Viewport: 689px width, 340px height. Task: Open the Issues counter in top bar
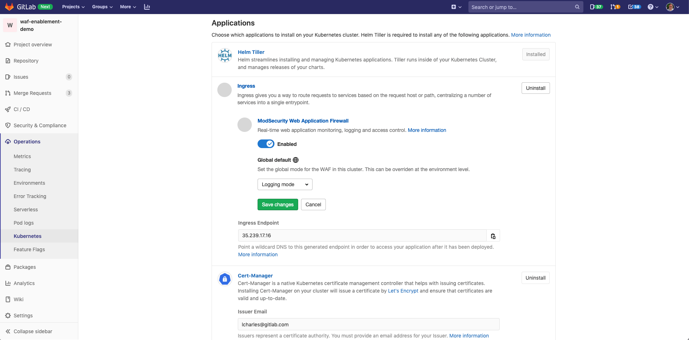596,6
